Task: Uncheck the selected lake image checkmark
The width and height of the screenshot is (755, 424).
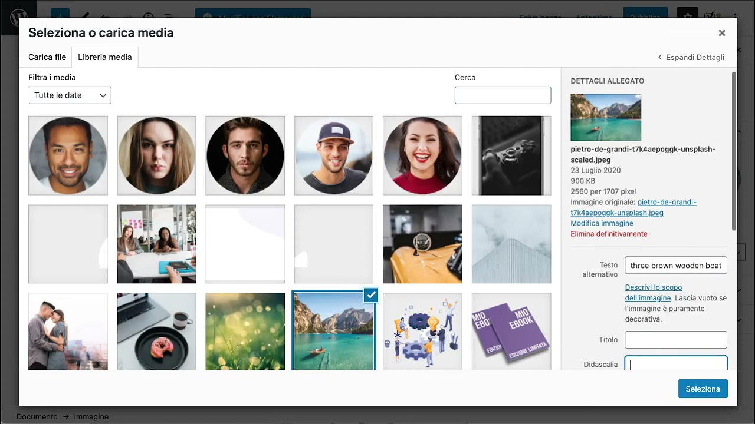Action: pos(370,296)
